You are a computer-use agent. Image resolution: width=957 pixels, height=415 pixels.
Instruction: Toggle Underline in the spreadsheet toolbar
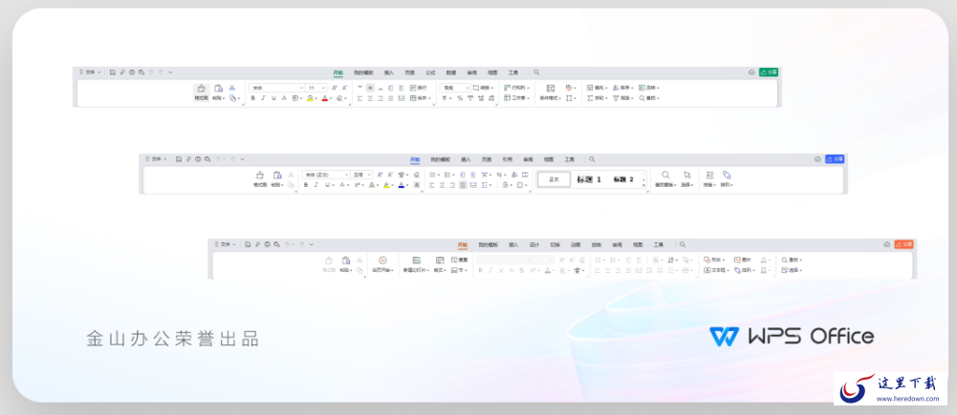(273, 98)
